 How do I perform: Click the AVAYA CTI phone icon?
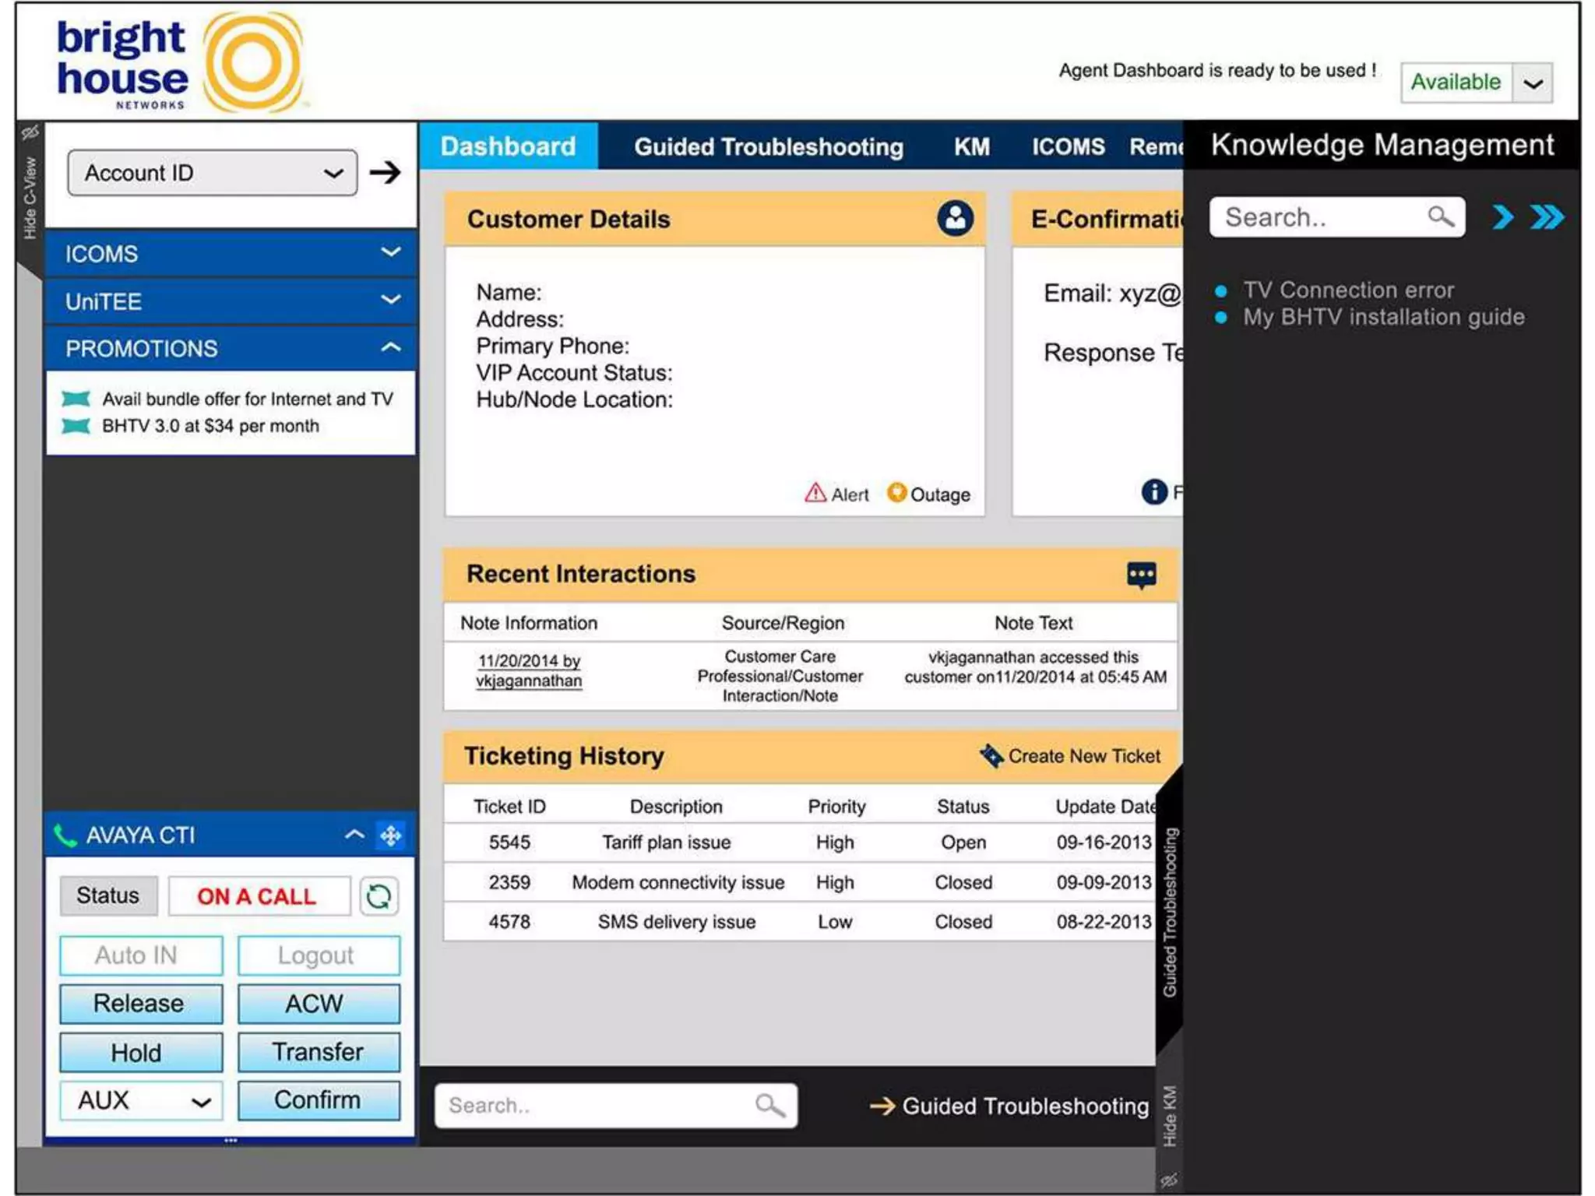[65, 835]
